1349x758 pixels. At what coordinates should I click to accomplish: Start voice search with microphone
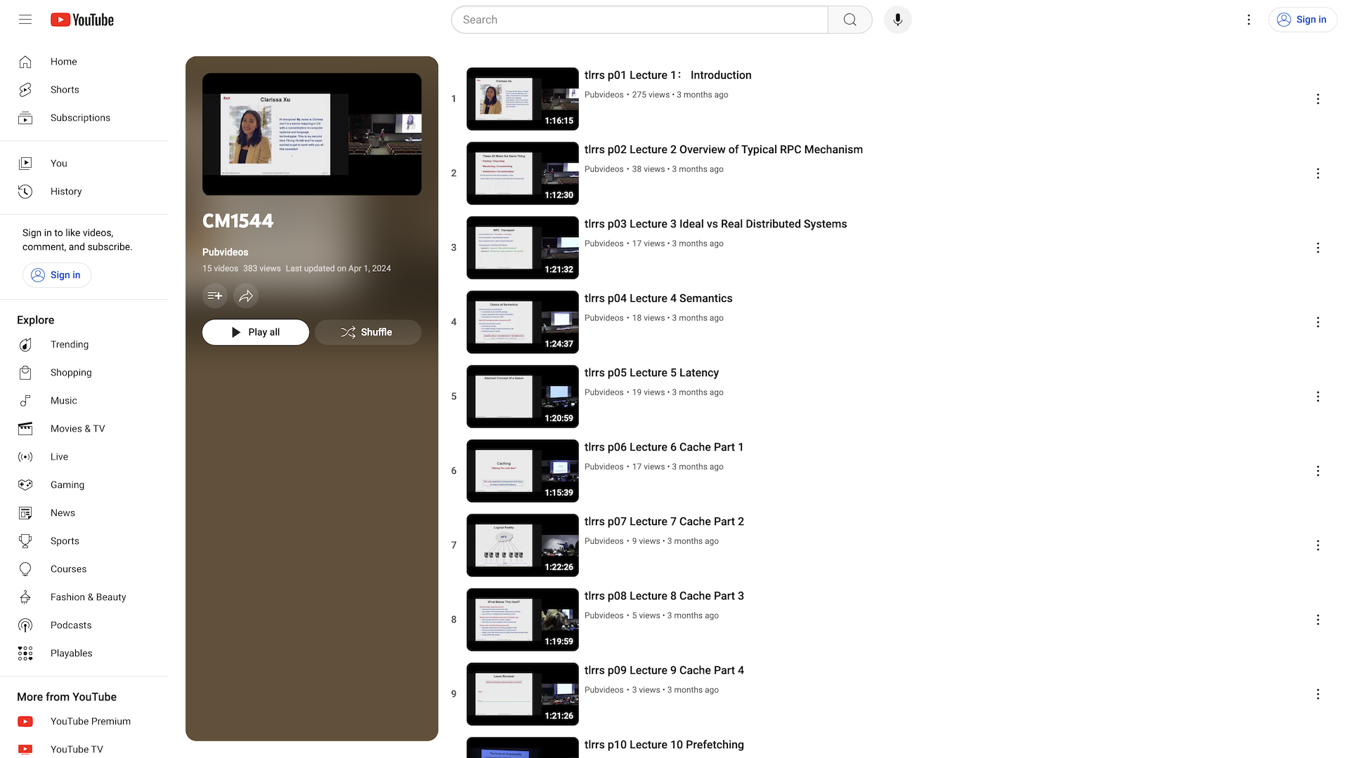point(898,20)
